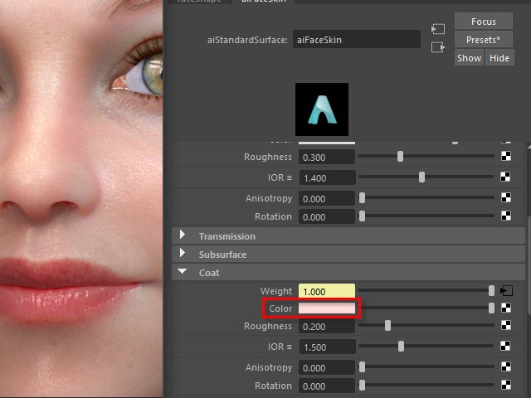Expand the Transmission section

183,235
